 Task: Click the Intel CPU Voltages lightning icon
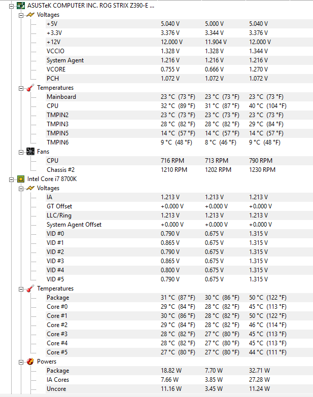click(30, 188)
